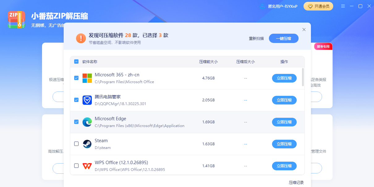Check the WPS Office checkbox
Viewport: 374px width, 187px height.
pyautogui.click(x=76, y=166)
